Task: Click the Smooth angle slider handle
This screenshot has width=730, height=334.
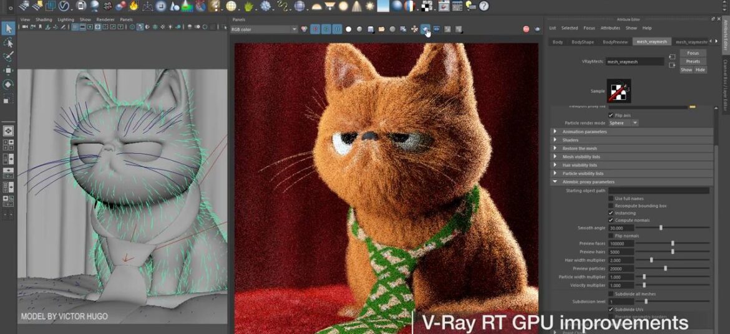Action: click(661, 228)
